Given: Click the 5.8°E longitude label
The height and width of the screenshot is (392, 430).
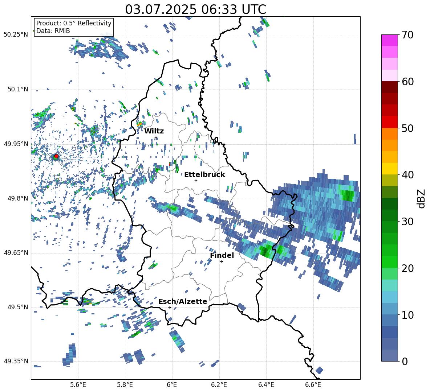Looking at the screenshot, I should [x=125, y=385].
